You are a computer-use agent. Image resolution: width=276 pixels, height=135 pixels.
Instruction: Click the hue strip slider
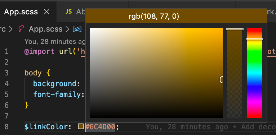tap(254, 73)
